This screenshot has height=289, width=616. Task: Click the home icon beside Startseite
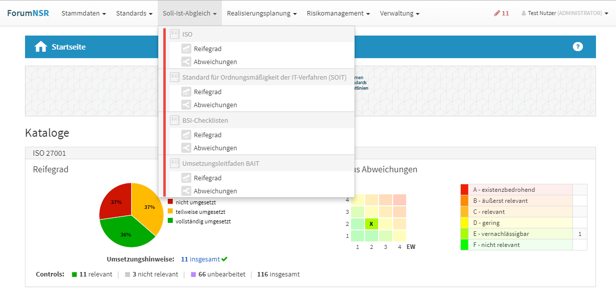click(x=41, y=47)
